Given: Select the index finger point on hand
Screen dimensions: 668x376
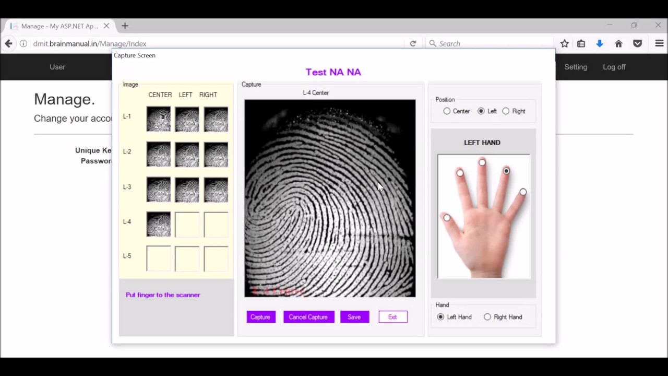Looking at the screenshot, I should click(460, 173).
